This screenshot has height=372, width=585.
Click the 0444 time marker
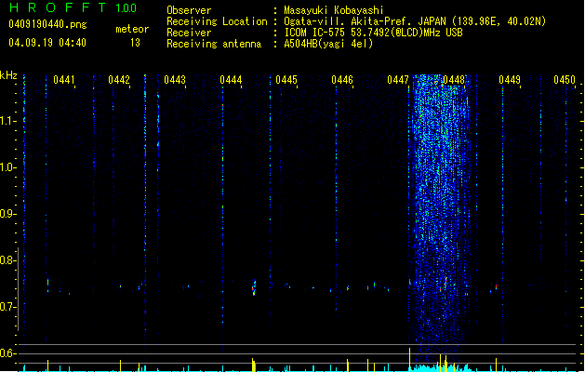[231, 80]
